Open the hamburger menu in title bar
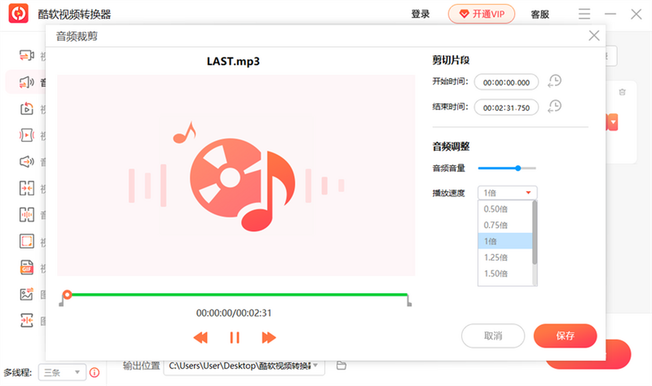 tap(584, 14)
